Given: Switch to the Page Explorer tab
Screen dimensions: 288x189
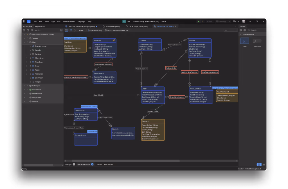Looking at the screenshot, I should tap(40, 26).
